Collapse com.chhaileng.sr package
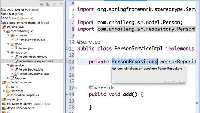Image resolution: width=200 pixels, height=113 pixels. (x=4, y=31)
